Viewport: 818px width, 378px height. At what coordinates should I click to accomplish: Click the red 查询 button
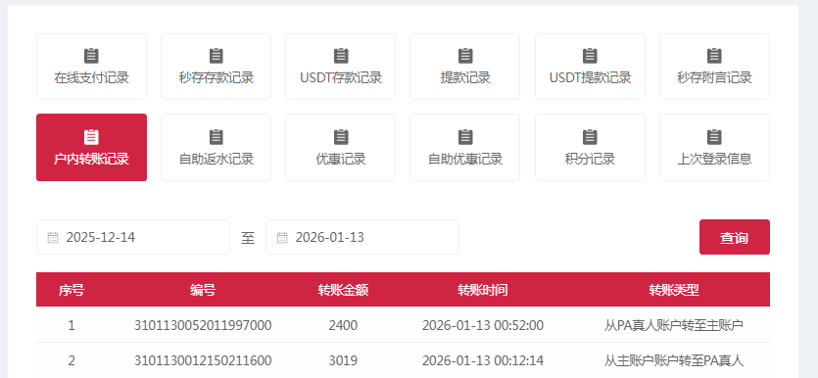click(734, 237)
